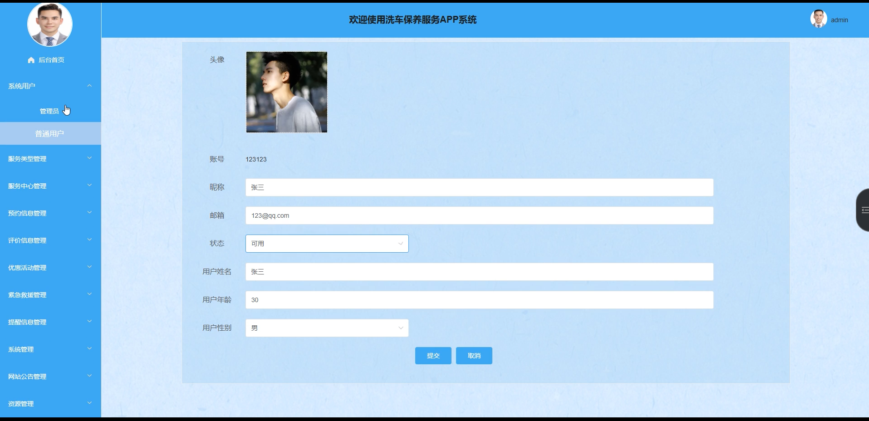
Task: Open the 用户性别 dropdown showing 男
Action: click(x=327, y=328)
